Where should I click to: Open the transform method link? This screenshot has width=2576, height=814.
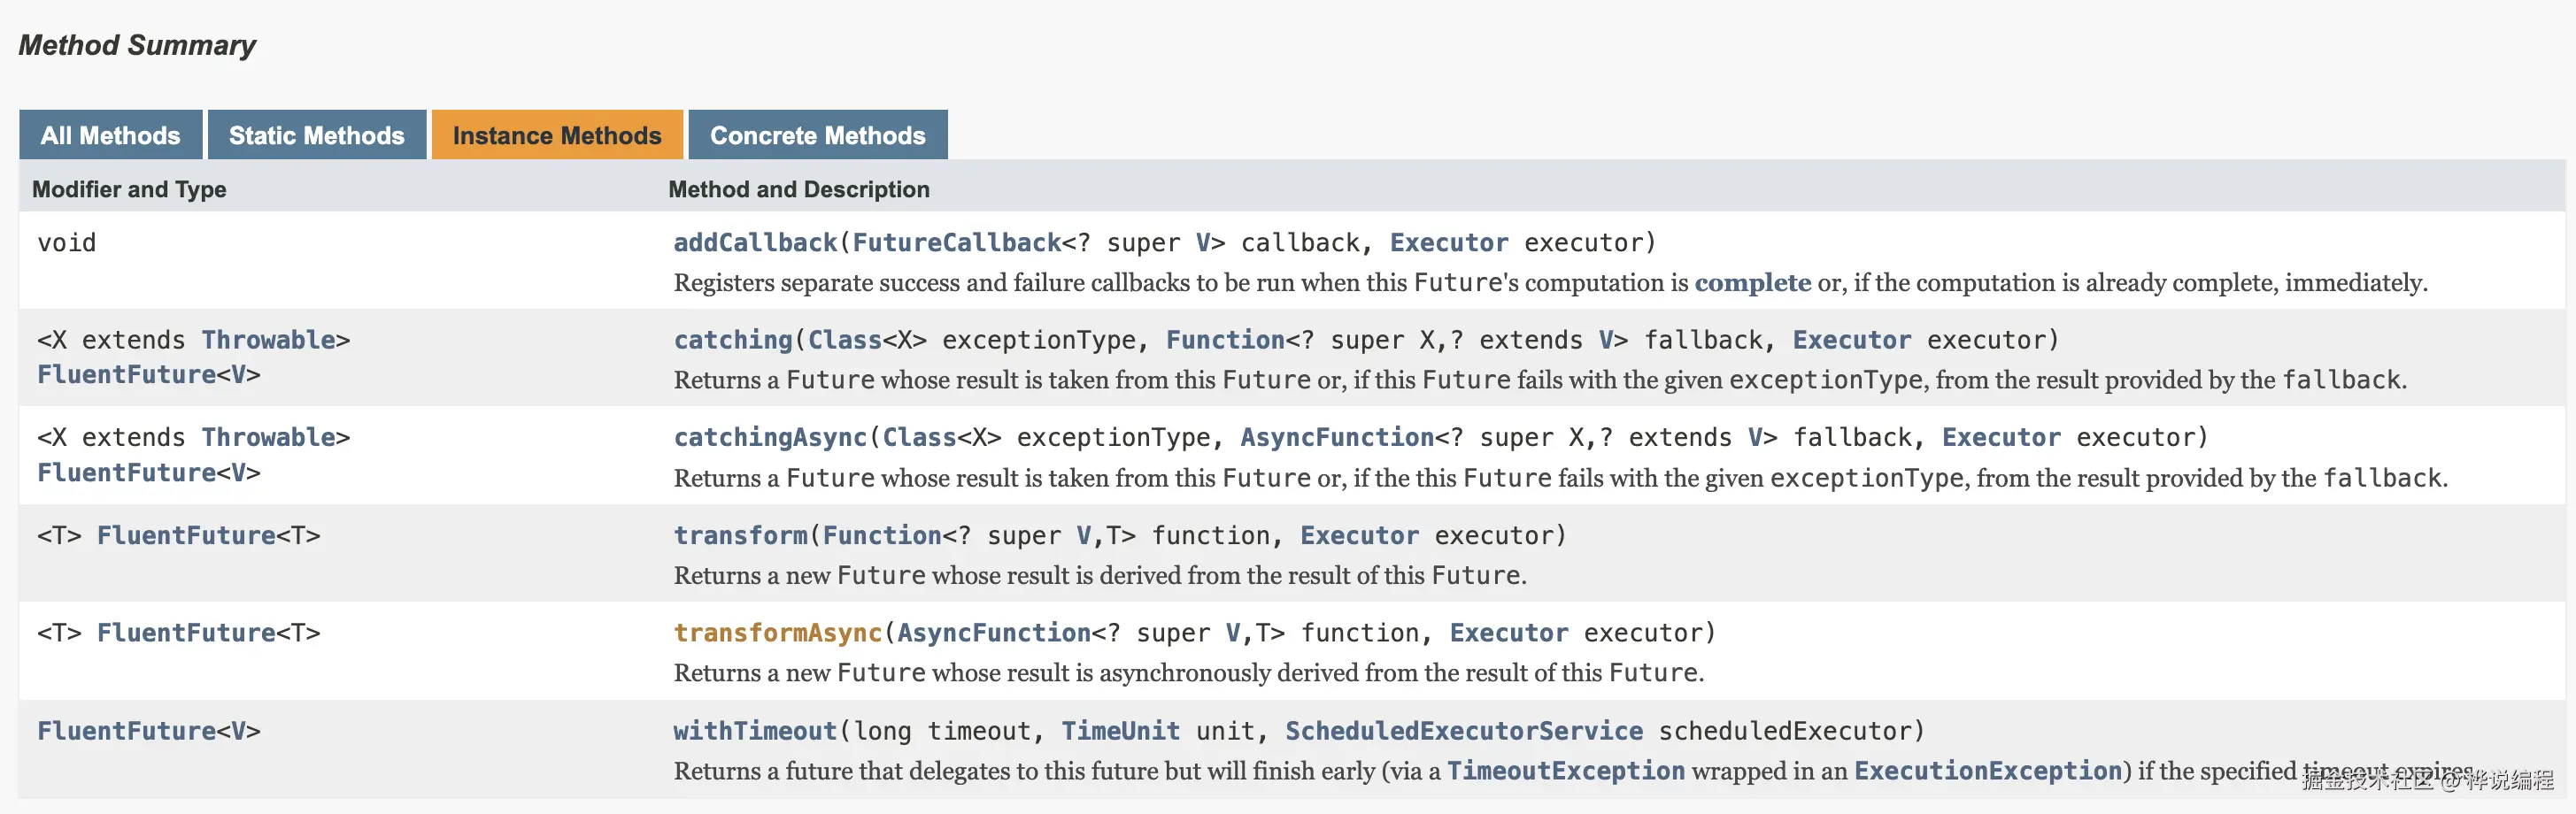pyautogui.click(x=739, y=535)
